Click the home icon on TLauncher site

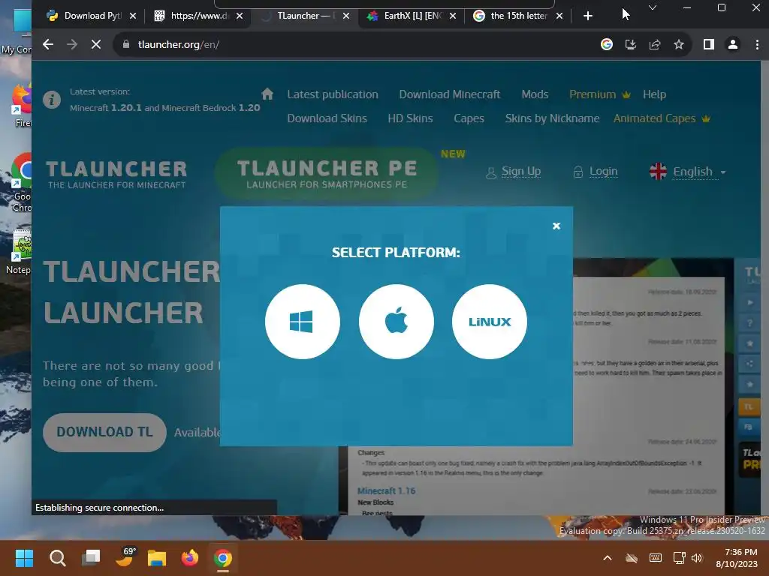[267, 94]
